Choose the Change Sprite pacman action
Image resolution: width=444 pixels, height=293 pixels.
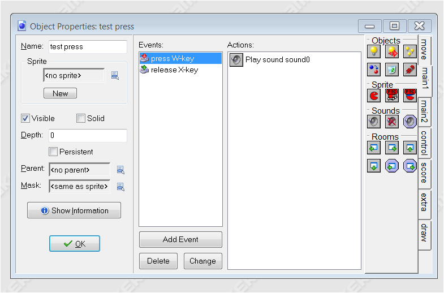click(374, 94)
